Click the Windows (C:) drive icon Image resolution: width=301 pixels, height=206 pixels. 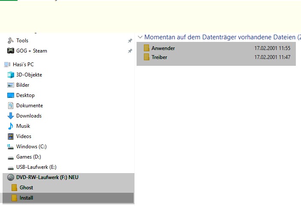click(x=11, y=147)
